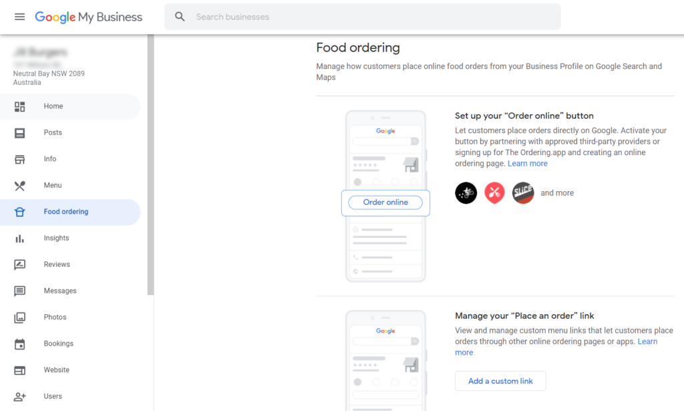This screenshot has height=411, width=684.
Task: Open Messages in the sidebar
Action: tap(59, 291)
